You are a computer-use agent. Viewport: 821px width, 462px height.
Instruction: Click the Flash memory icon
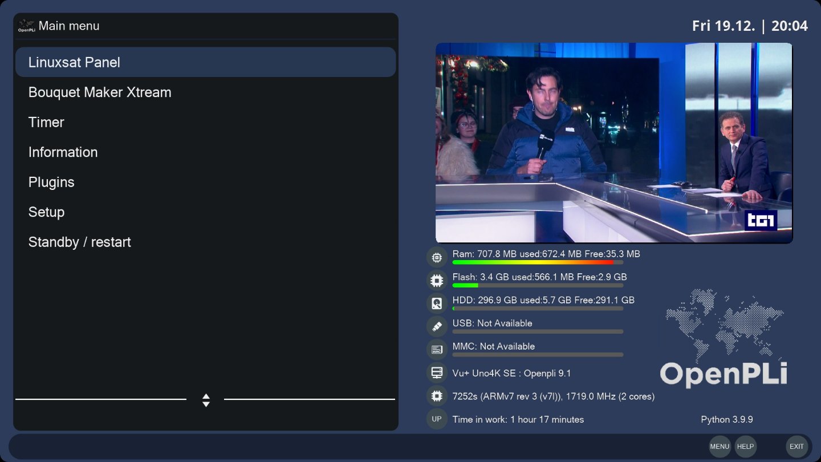pos(437,281)
